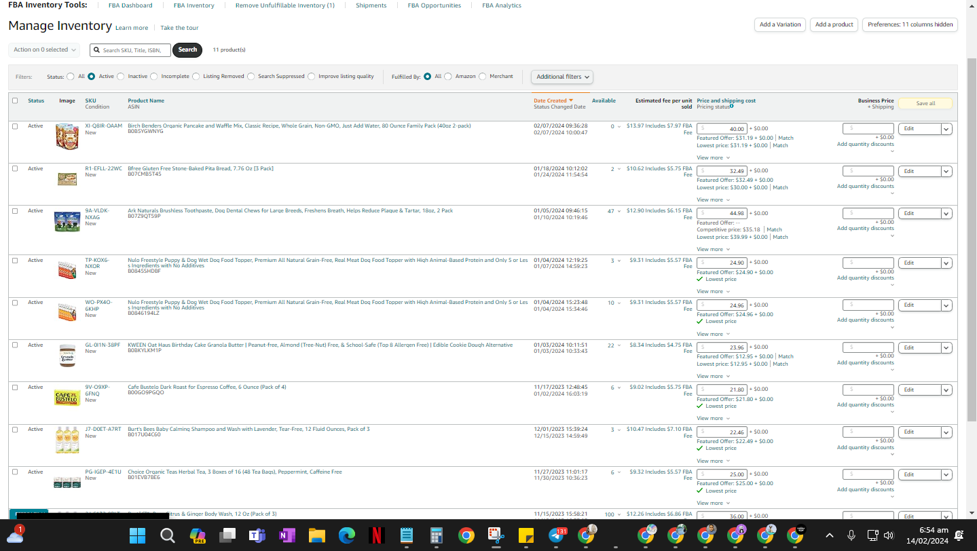Click the black Search button
Viewport: 977px width, 551px height.
pos(187,50)
